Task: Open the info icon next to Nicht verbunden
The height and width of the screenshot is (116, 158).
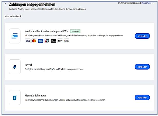Action: click(21, 16)
